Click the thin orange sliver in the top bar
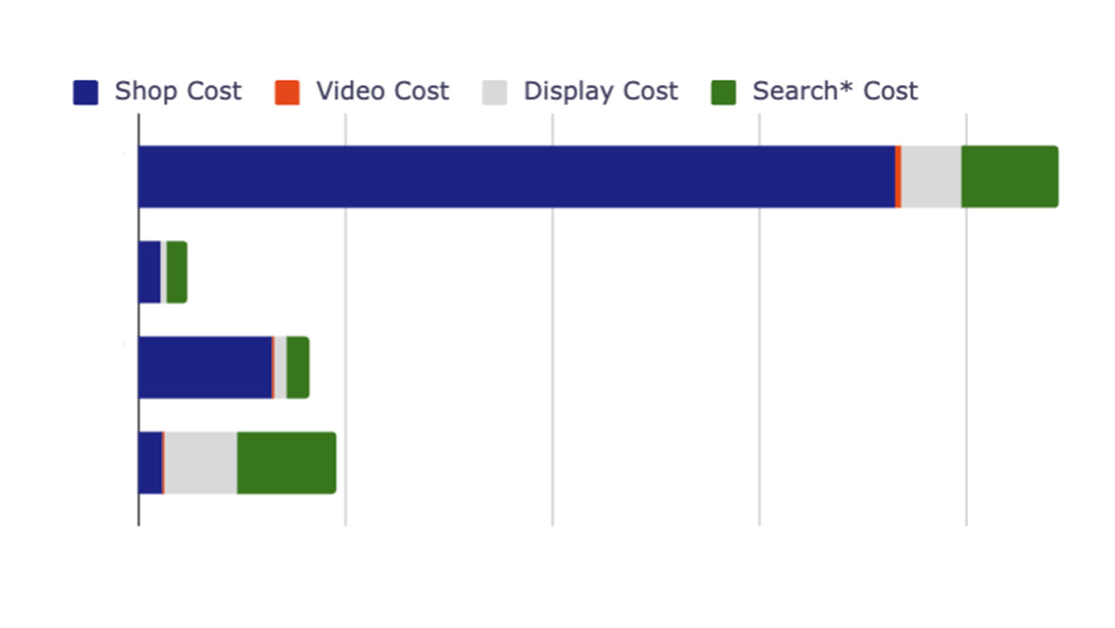The width and height of the screenshot is (1115, 628). click(896, 176)
